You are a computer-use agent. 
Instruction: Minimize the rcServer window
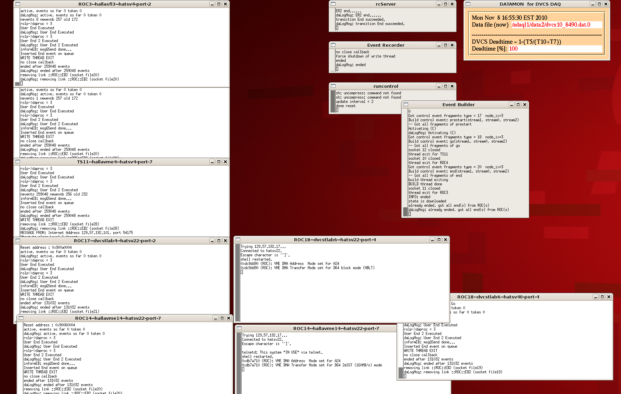[439, 4]
